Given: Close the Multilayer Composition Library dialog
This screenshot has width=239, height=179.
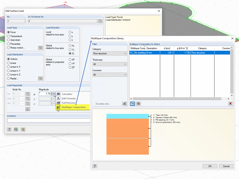Looking at the screenshot, I should tap(232, 38).
